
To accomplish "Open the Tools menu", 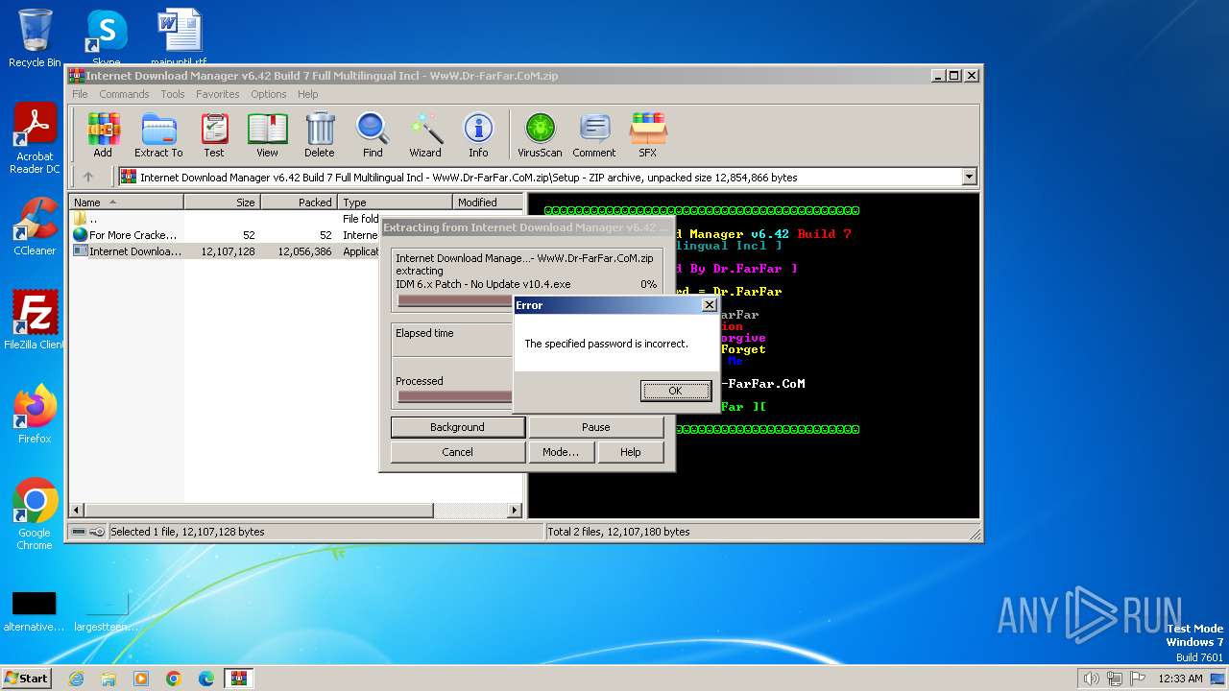I will coord(173,94).
